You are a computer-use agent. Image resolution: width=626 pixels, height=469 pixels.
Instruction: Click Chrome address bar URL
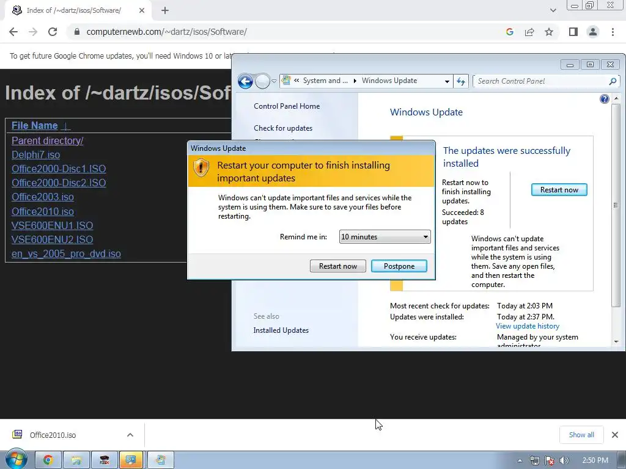167,32
